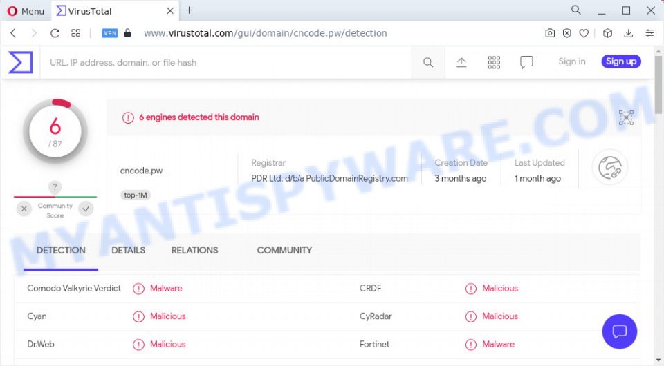Click the Sign in link
This screenshot has height=366, width=664.
572,61
